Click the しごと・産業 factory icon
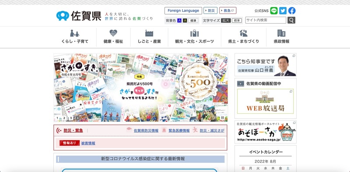 pyautogui.click(x=149, y=33)
